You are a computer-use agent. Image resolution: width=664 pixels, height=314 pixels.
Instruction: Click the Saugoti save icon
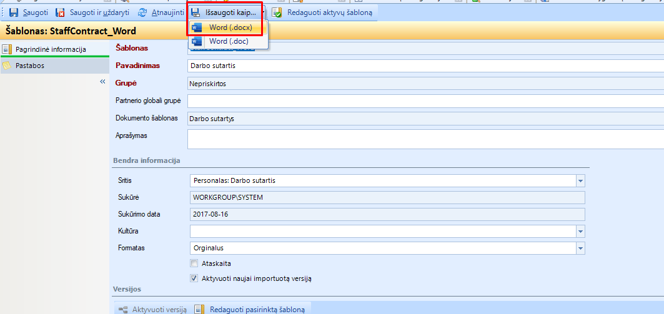point(13,12)
